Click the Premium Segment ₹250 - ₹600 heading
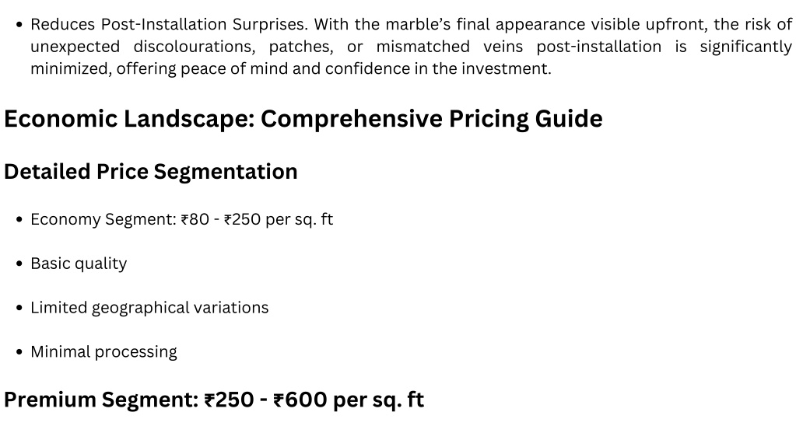 coord(214,399)
